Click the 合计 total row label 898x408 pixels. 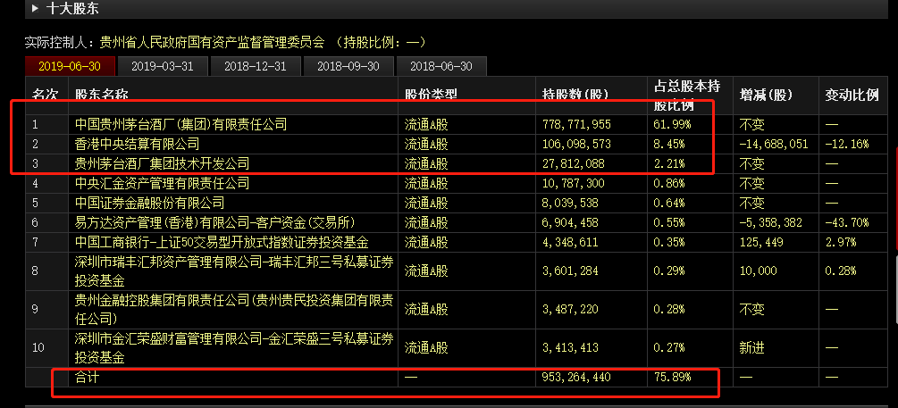click(87, 377)
